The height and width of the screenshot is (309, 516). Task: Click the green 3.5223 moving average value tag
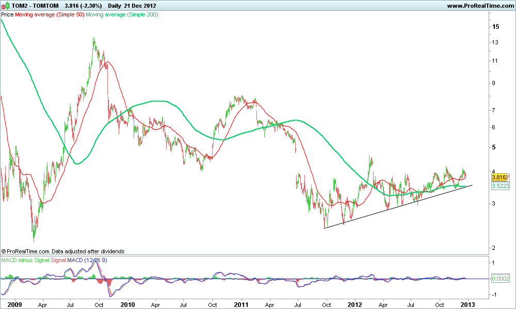click(500, 186)
